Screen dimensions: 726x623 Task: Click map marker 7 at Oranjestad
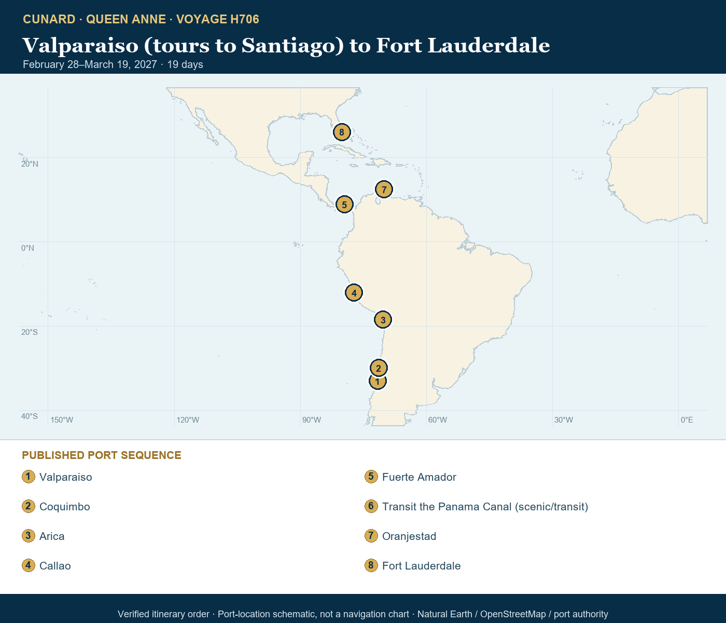[384, 189]
